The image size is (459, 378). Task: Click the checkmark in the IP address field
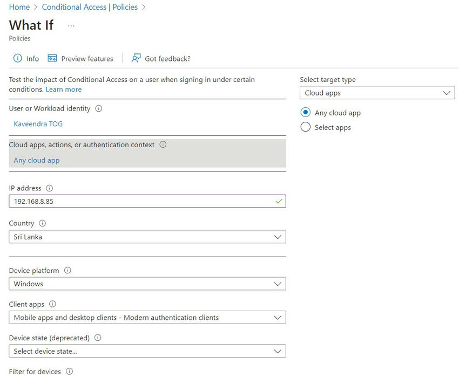click(278, 201)
